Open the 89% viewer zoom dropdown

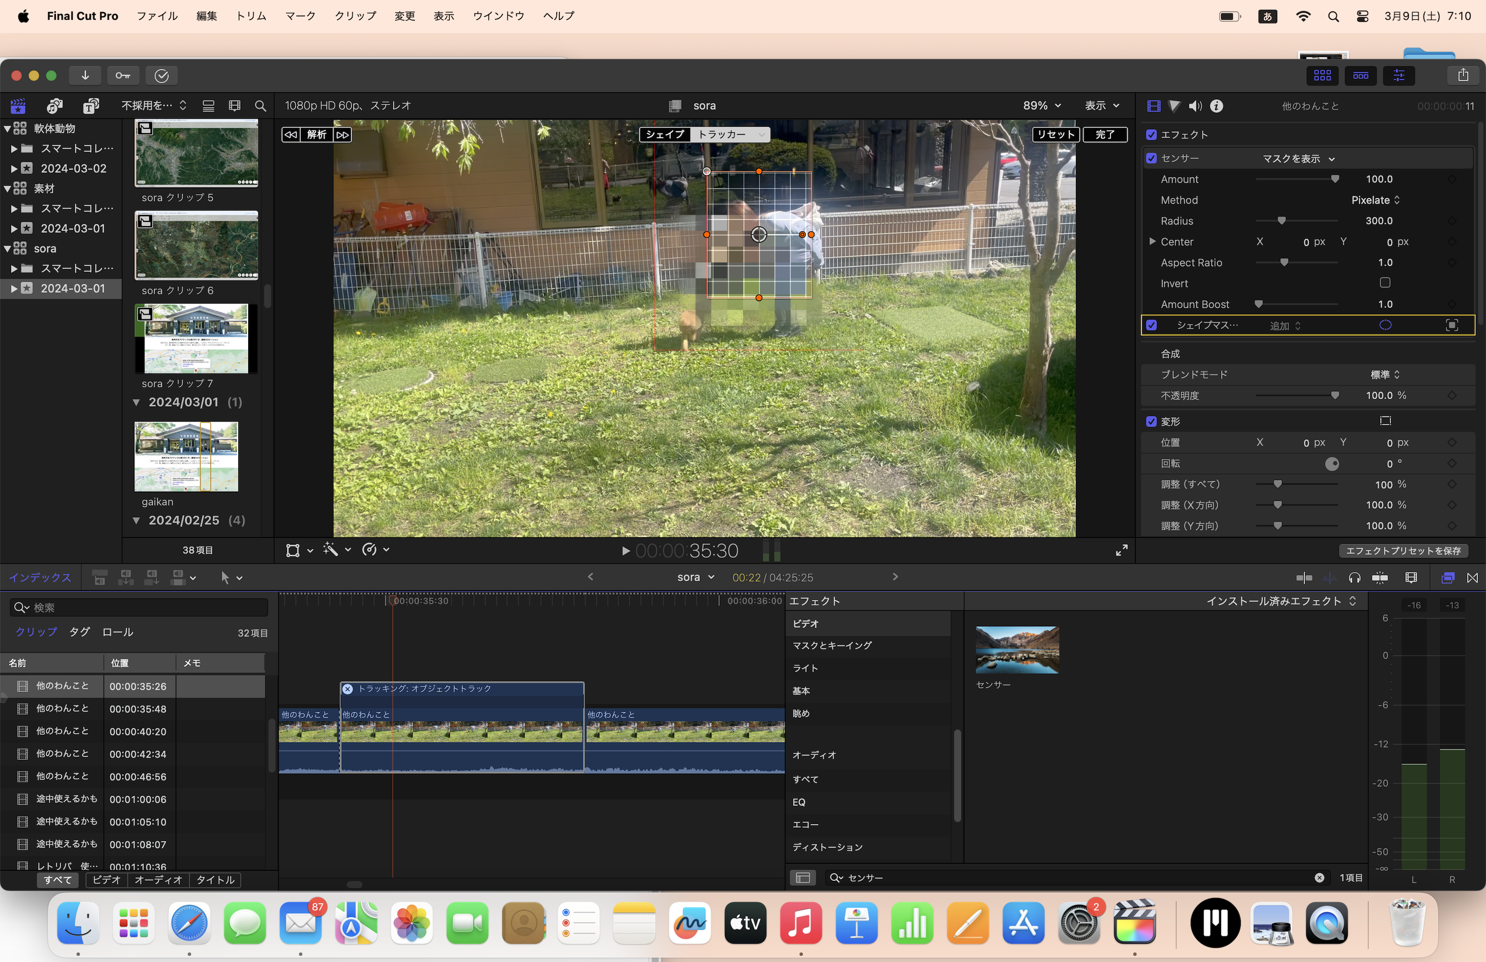pos(1042,106)
